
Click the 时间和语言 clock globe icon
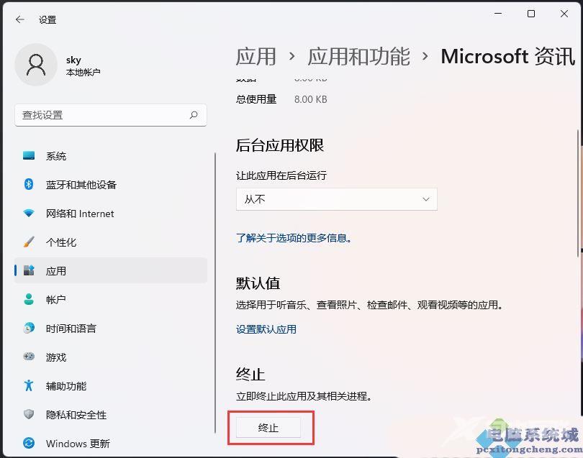tap(29, 328)
